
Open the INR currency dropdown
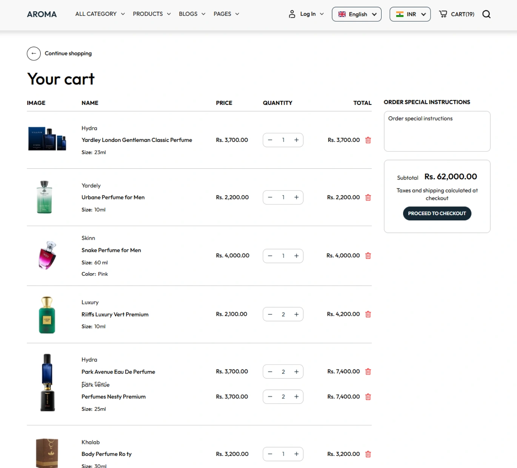[410, 14]
